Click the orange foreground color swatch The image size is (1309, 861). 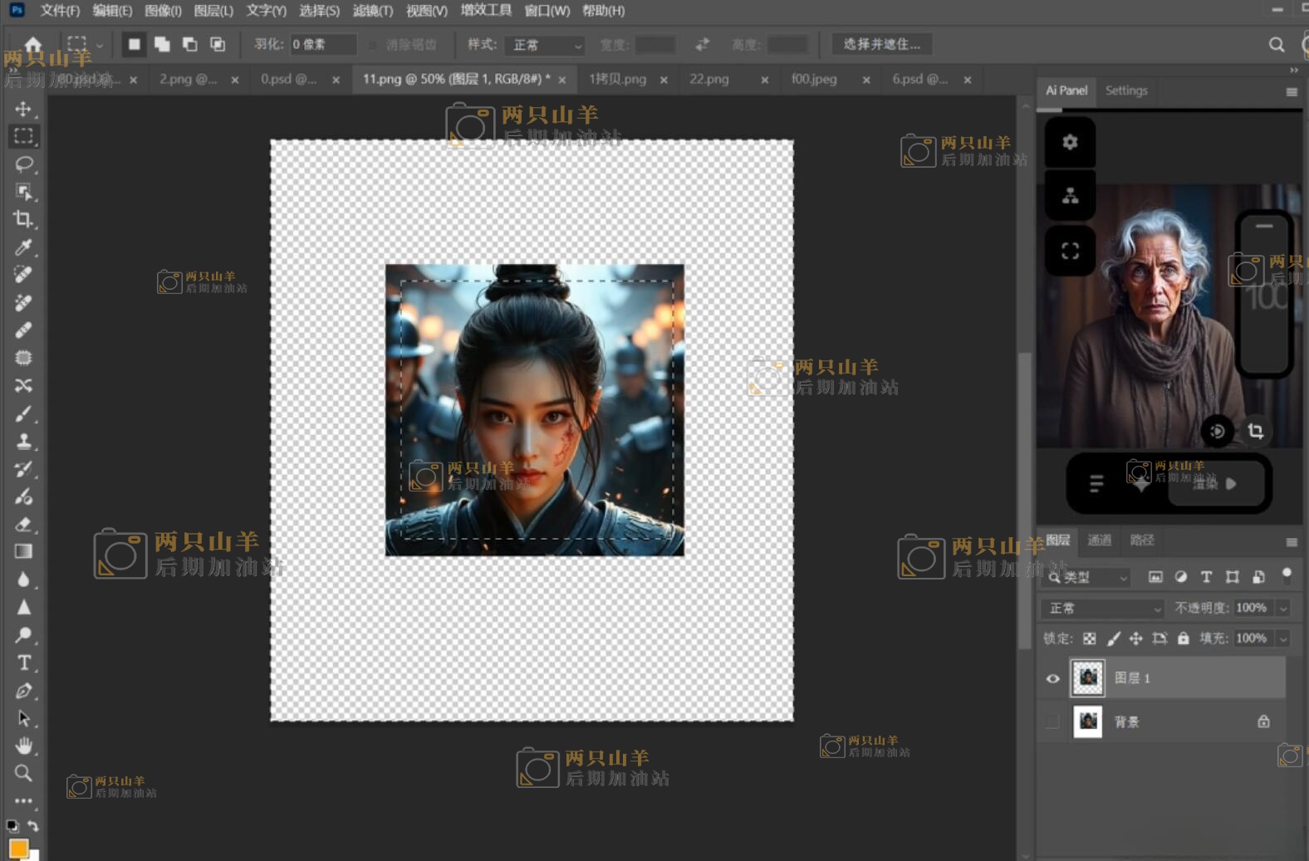tap(17, 848)
